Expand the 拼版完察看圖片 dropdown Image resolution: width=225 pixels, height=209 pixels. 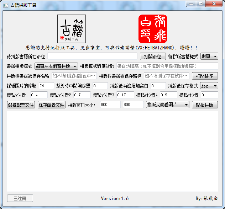168,105
